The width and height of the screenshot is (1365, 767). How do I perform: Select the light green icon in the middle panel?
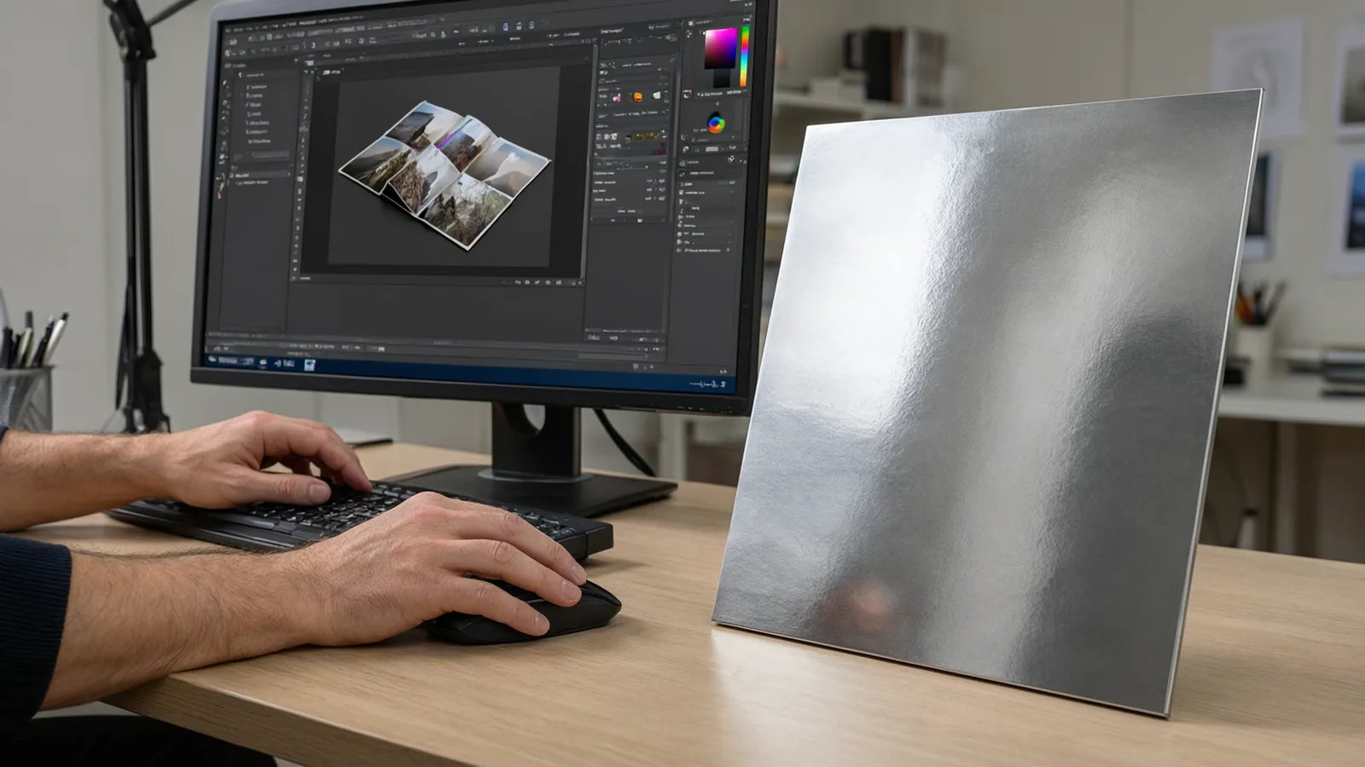pyautogui.click(x=657, y=95)
